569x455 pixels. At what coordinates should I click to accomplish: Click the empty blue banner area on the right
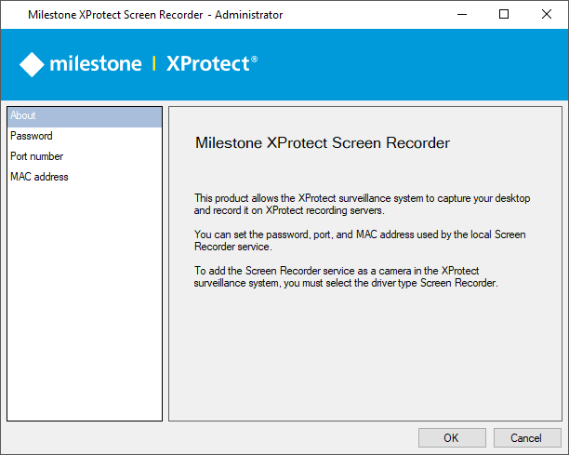(418, 64)
